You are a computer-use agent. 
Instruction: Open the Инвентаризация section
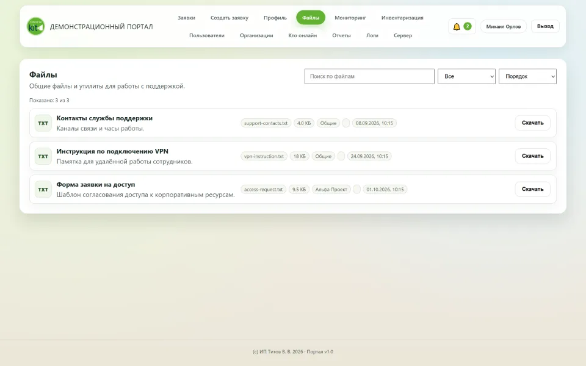[402, 18]
